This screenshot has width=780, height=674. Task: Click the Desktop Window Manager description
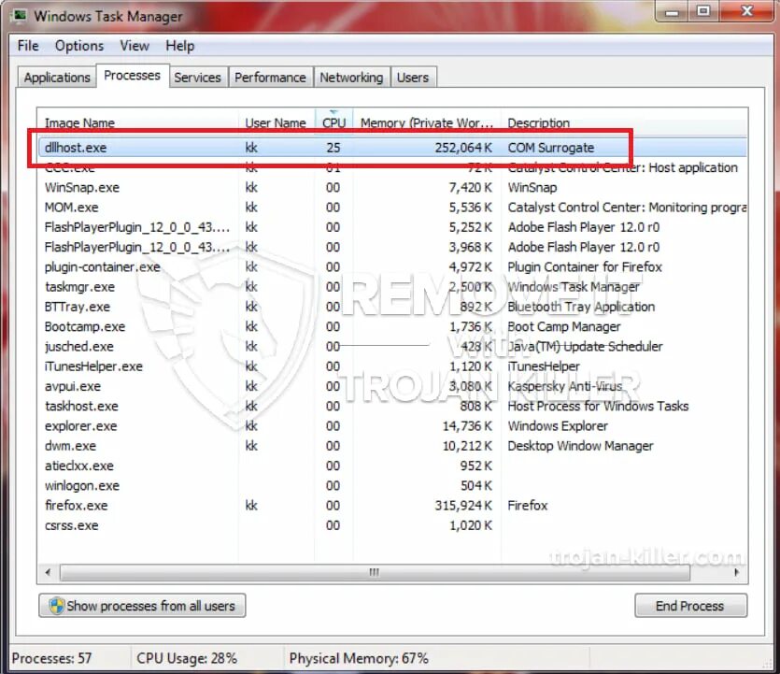coord(580,446)
